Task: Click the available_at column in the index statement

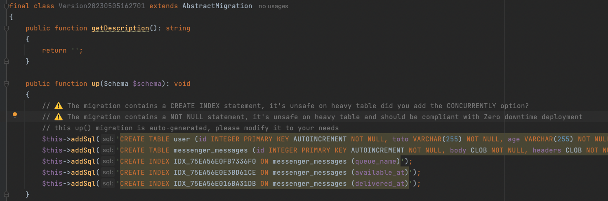Action: (x=379, y=173)
